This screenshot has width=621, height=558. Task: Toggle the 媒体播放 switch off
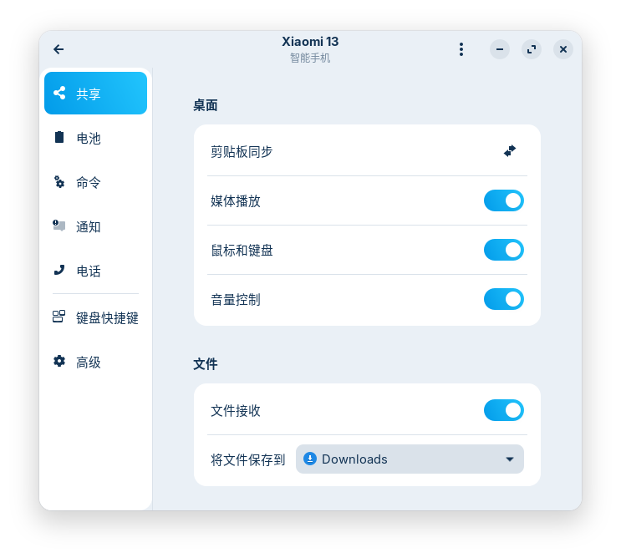[504, 200]
